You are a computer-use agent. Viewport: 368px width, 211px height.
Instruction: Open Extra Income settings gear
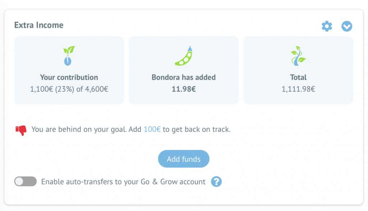click(x=327, y=26)
